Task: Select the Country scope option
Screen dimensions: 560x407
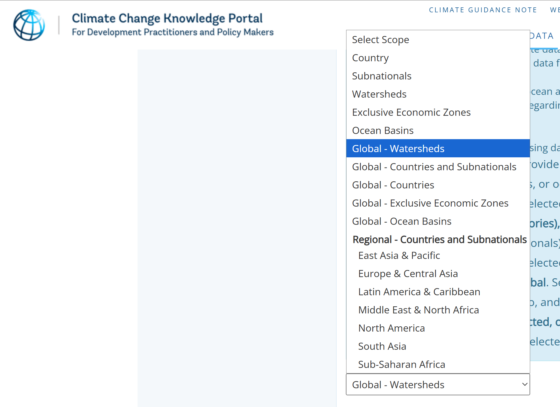Action: (x=370, y=58)
